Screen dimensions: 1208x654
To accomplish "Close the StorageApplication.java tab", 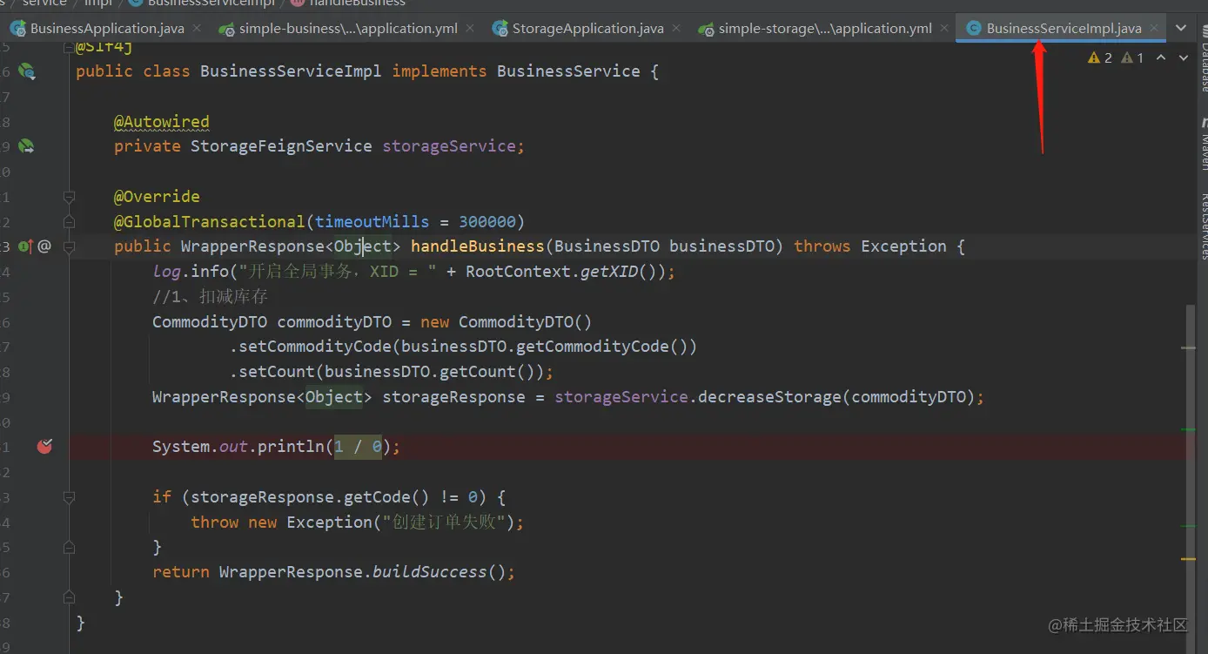I will (677, 28).
